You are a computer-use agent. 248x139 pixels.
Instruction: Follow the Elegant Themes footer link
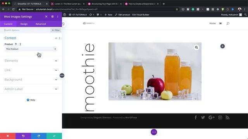102,117
